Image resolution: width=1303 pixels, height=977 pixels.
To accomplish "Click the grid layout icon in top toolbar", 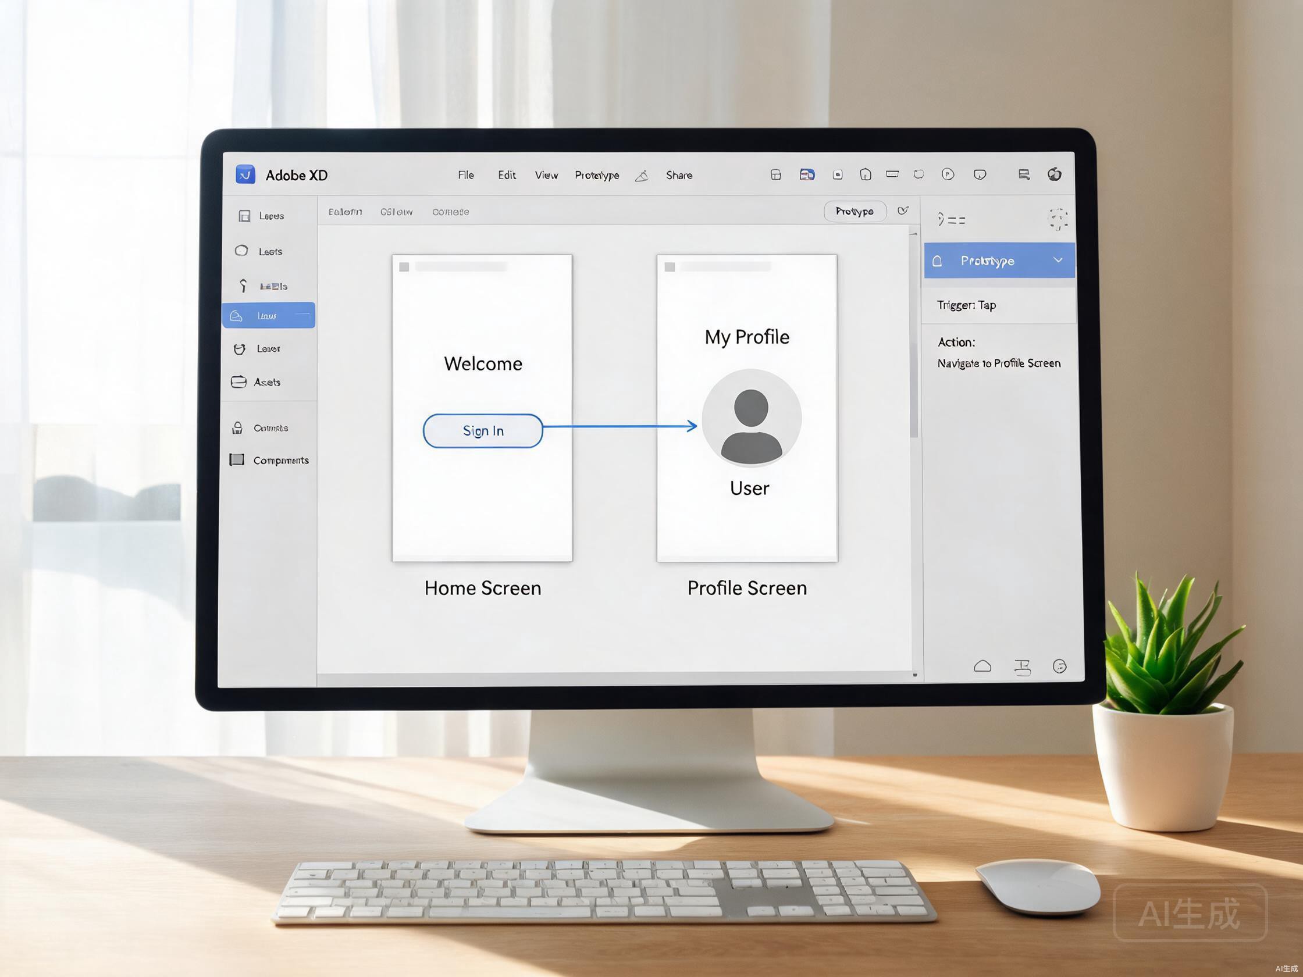I will 776,174.
